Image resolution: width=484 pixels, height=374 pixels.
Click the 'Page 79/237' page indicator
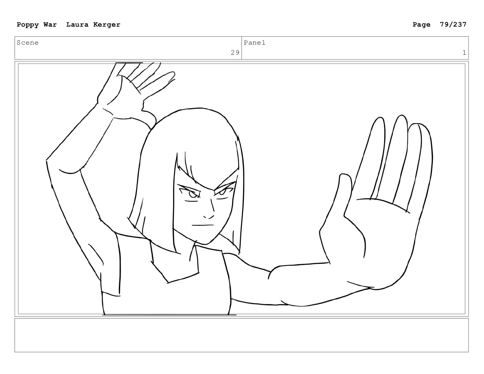pyautogui.click(x=439, y=25)
